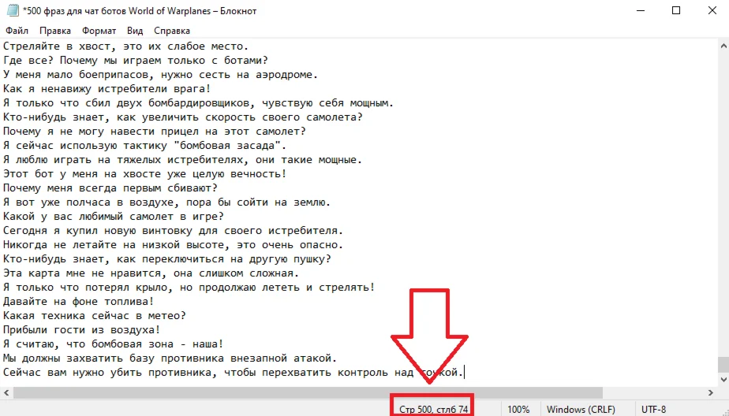Click the line 'Прибыли гости из воздуха!'

point(82,329)
